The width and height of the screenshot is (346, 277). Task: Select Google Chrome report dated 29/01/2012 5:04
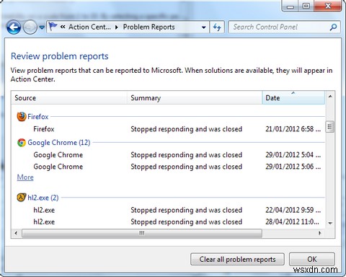168,155
